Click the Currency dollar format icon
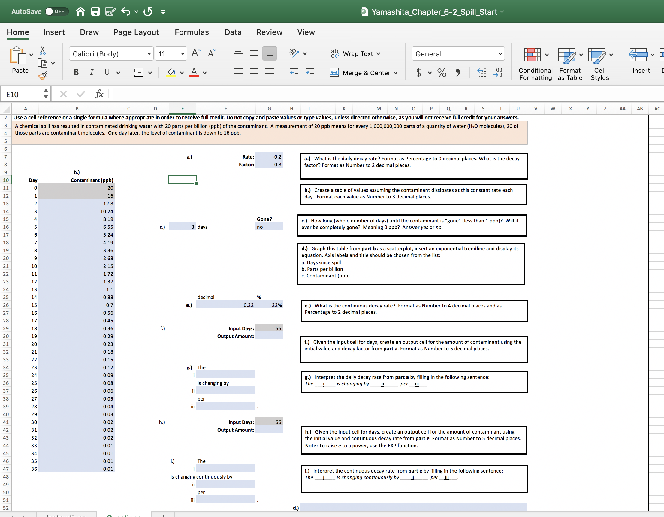Viewport: 664px width, 517px height. 419,73
